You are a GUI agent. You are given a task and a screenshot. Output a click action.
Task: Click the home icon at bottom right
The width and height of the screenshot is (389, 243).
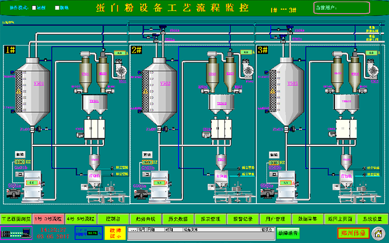(x=378, y=234)
